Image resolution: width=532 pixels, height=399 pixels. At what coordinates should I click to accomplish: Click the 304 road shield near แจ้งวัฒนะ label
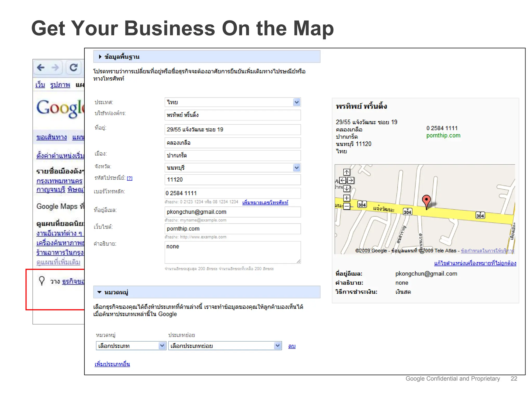tap(362, 205)
